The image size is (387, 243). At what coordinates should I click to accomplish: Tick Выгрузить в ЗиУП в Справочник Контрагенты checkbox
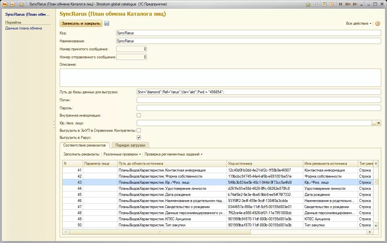[139, 130]
